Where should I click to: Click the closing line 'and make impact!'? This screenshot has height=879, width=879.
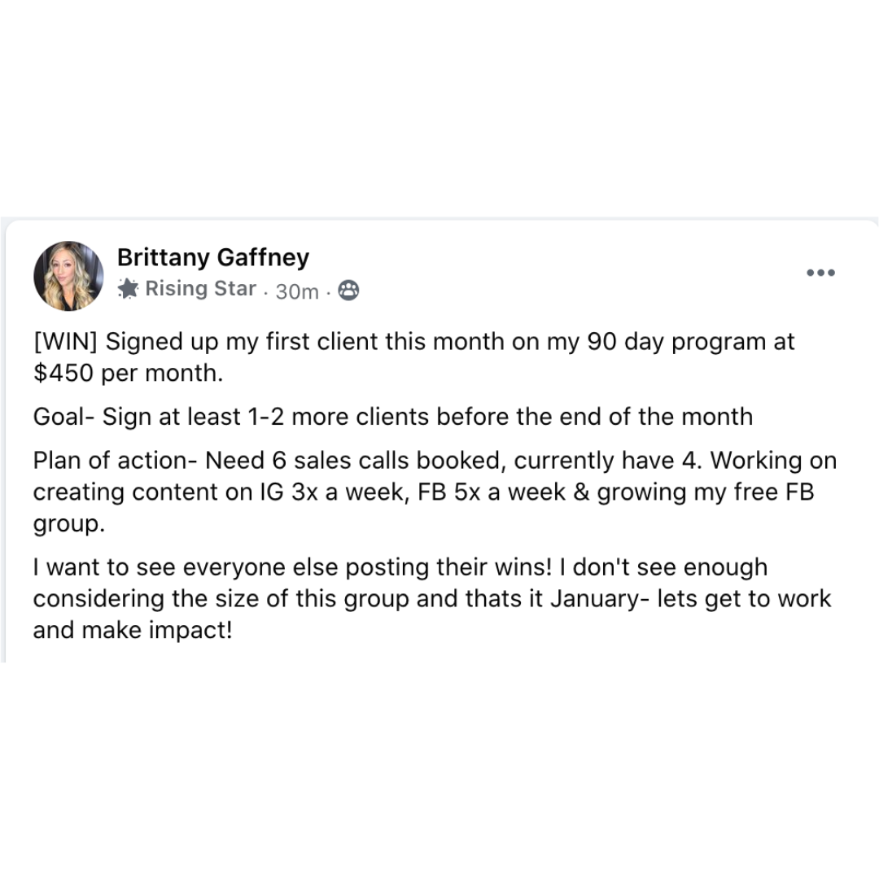coord(133,630)
